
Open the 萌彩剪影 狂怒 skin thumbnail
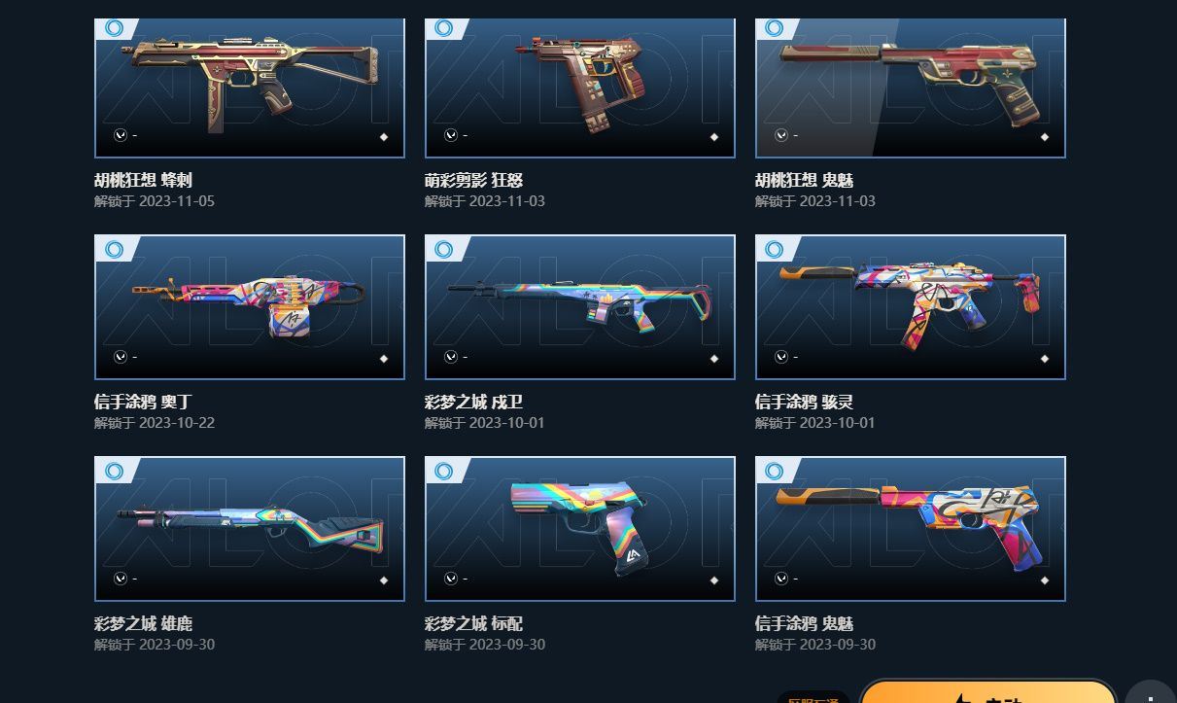point(580,88)
